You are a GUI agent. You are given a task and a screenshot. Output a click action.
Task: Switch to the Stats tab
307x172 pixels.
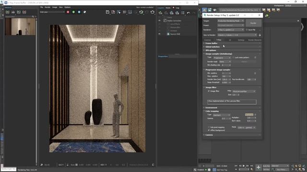[168, 8]
